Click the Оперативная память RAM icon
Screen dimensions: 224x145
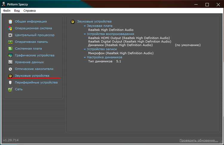(10, 42)
